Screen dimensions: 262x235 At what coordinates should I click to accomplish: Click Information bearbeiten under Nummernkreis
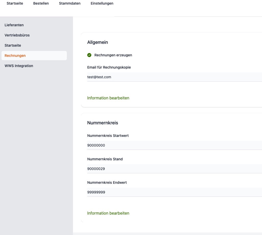click(108, 213)
